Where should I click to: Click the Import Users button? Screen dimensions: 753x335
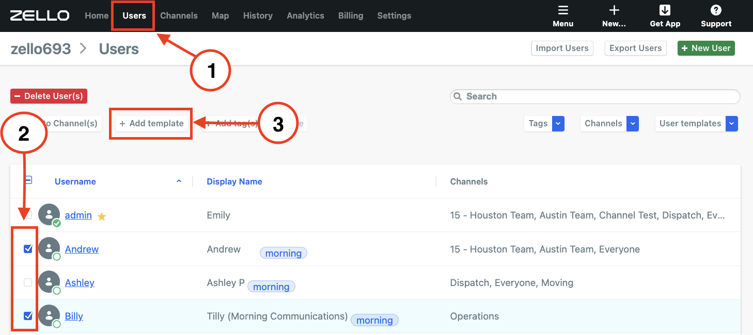tap(562, 48)
